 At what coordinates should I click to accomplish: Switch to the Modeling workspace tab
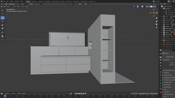[x=34, y=2]
